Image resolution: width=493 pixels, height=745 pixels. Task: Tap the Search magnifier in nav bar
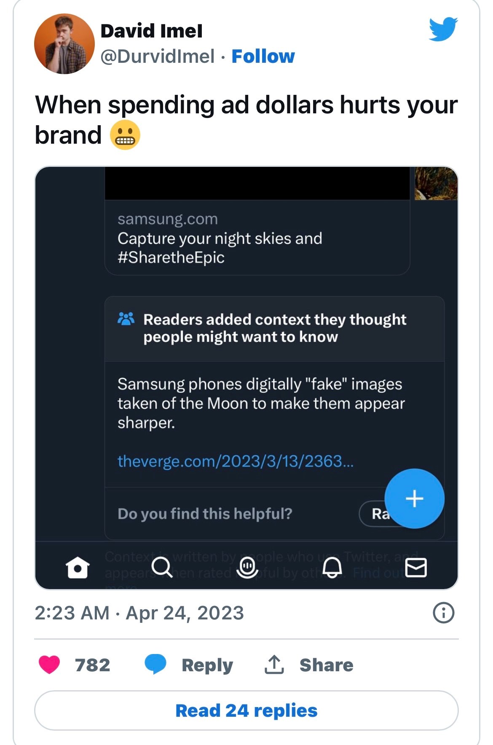coord(161,567)
